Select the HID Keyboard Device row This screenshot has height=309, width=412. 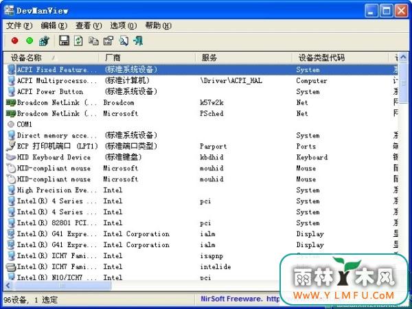pyautogui.click(x=201, y=157)
